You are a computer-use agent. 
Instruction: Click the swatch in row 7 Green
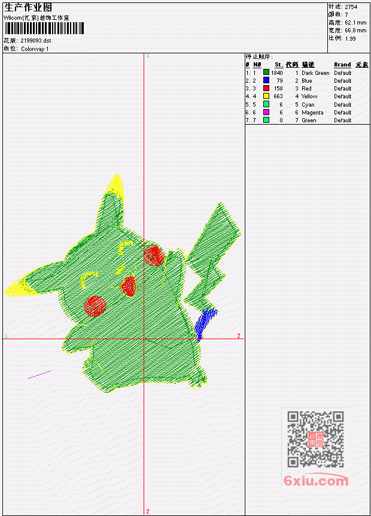266,120
